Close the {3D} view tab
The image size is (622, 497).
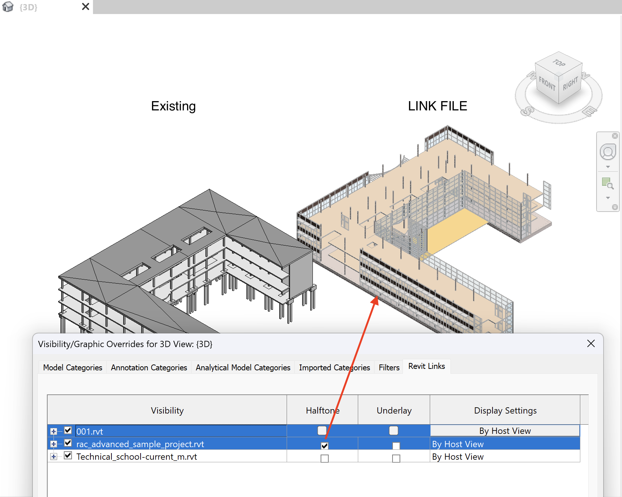[86, 7]
